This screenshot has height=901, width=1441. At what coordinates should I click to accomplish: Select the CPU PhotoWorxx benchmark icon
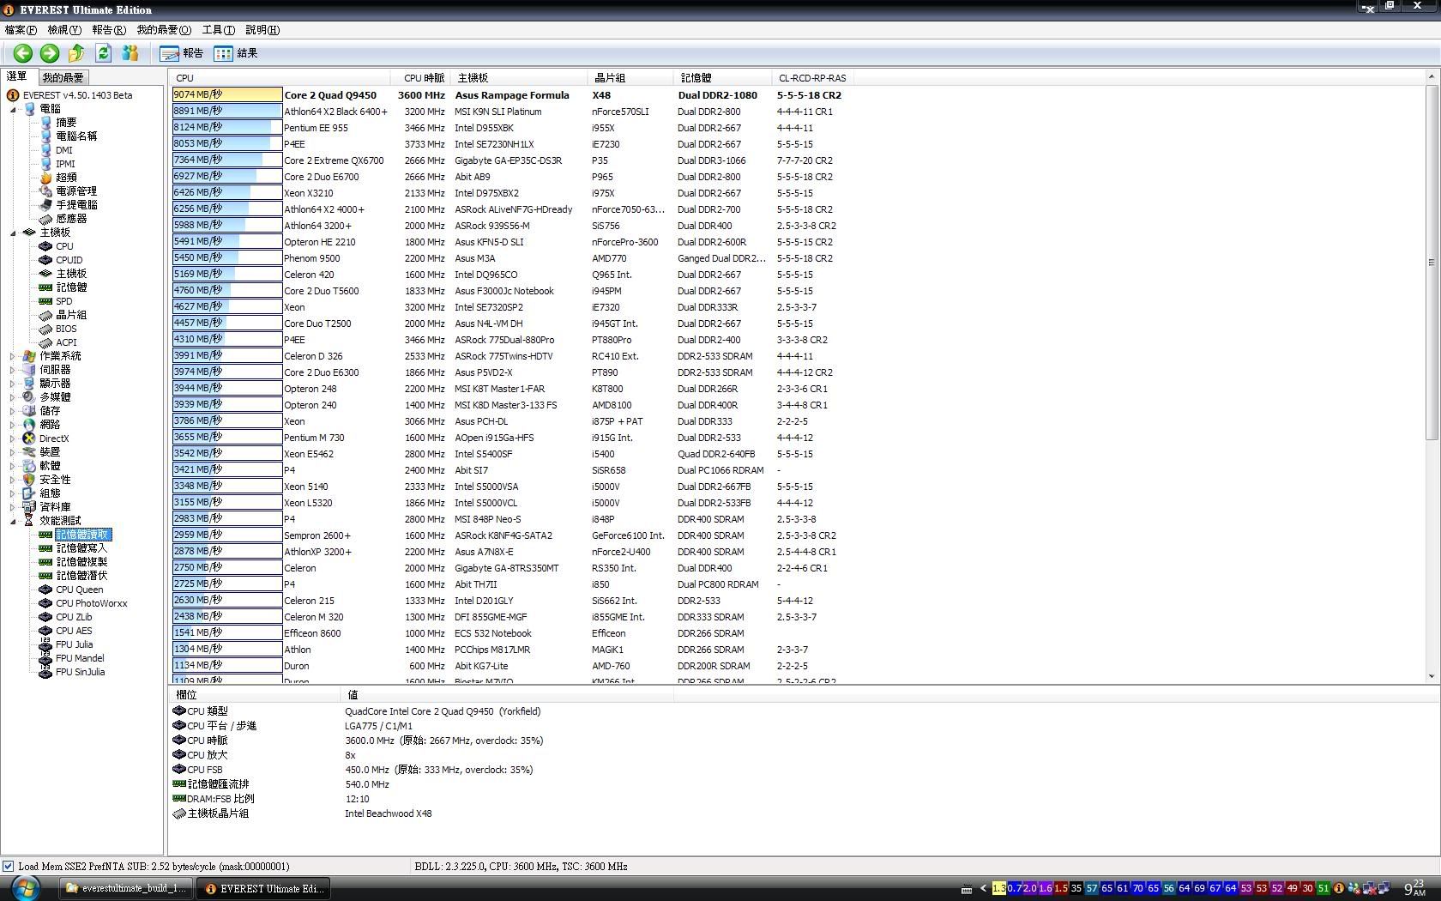tap(45, 603)
